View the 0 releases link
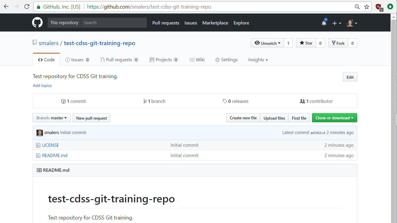This screenshot has width=397, height=223. click(235, 101)
